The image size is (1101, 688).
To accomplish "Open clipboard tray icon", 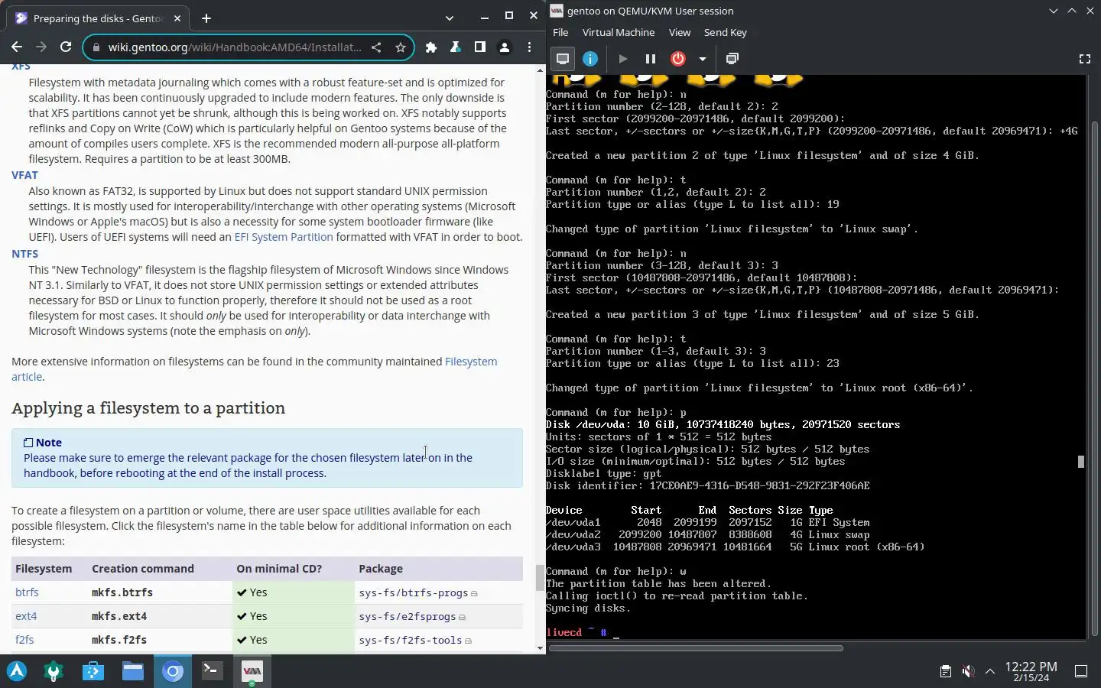I will pyautogui.click(x=946, y=671).
